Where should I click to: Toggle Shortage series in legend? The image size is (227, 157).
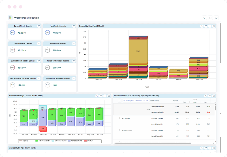click(x=89, y=141)
